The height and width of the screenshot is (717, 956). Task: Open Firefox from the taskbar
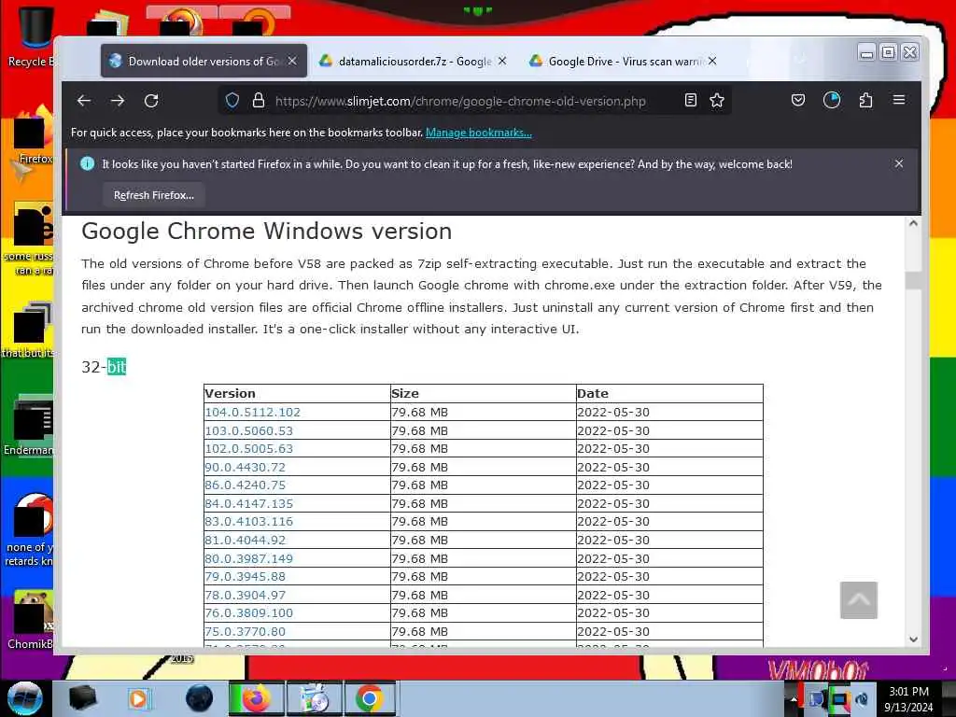[x=257, y=698]
